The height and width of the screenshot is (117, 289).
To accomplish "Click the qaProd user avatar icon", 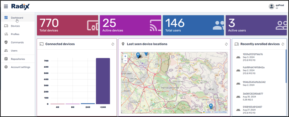I will click(x=271, y=6).
